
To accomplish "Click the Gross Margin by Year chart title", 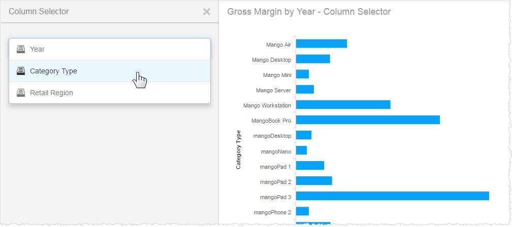I will point(309,11).
